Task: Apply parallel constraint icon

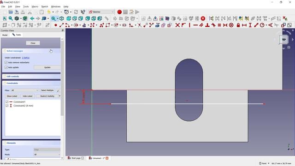Action: click(201, 25)
